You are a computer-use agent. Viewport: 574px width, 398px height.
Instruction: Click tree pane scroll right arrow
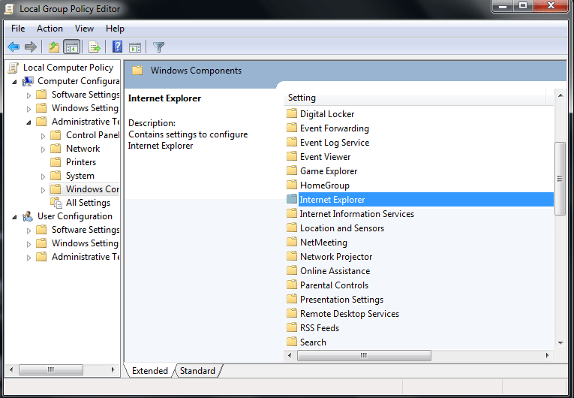[113, 369]
